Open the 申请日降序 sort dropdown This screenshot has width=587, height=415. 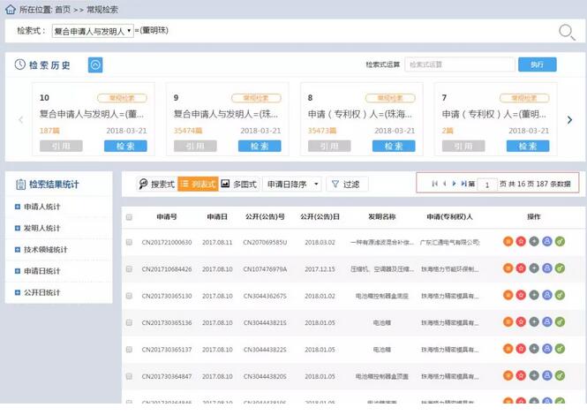[x=292, y=184]
